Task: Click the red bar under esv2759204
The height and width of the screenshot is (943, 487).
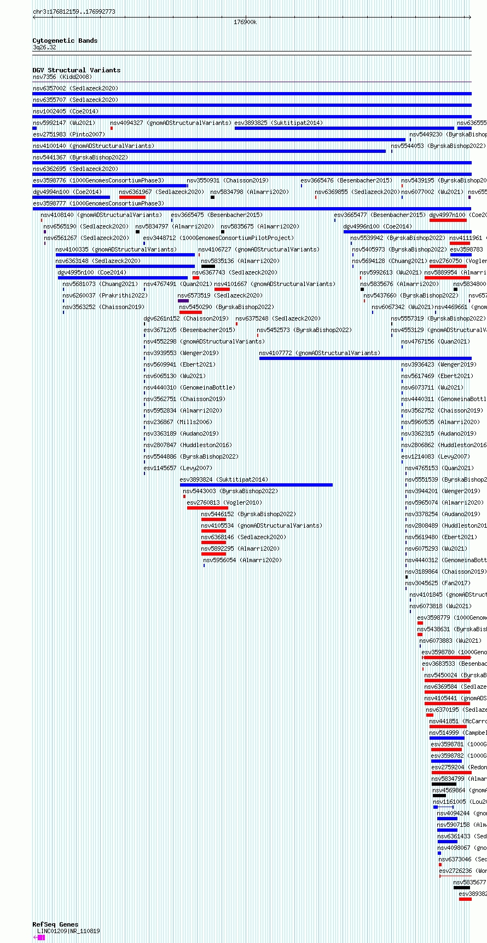Action: coord(451,773)
